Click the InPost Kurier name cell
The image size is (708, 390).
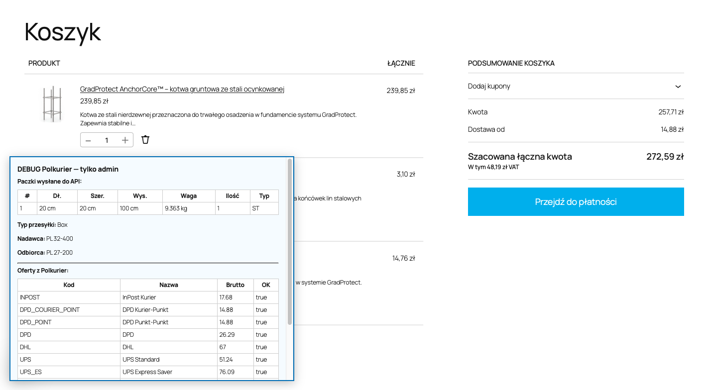point(169,297)
